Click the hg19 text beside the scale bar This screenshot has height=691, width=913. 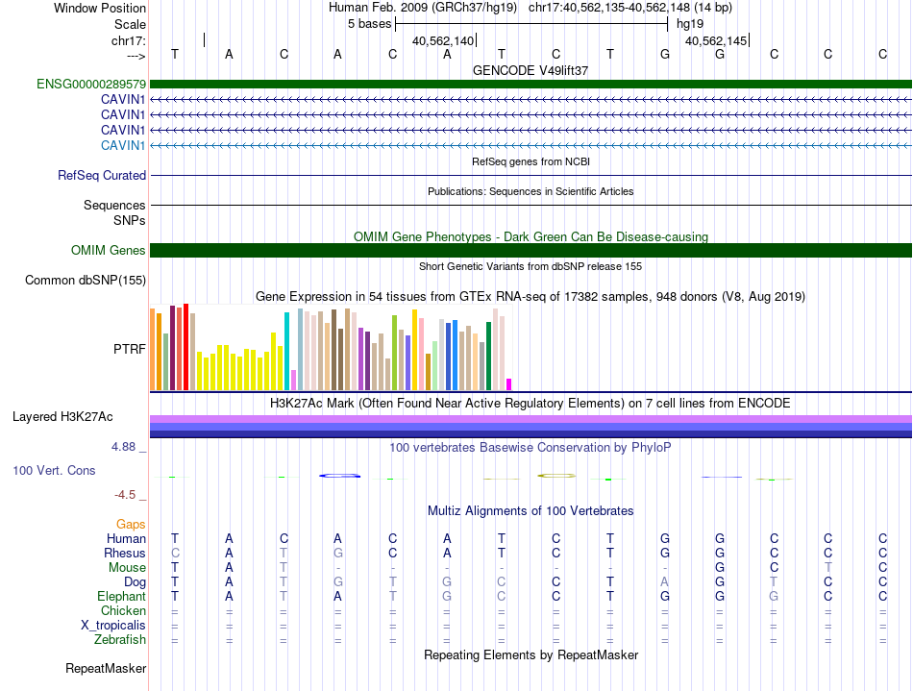690,24
